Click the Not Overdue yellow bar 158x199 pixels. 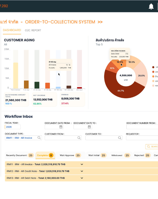[16, 75]
